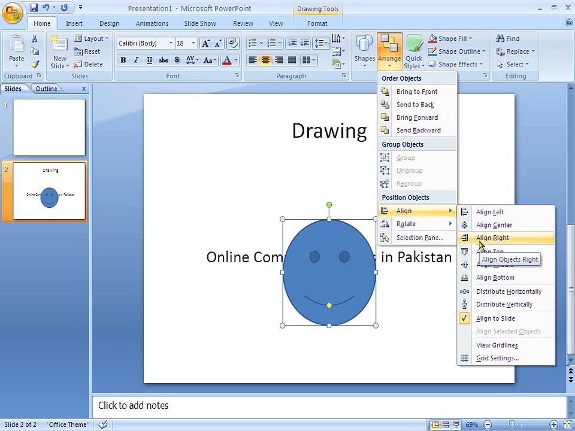Click the Format Painter brush

tap(35, 65)
